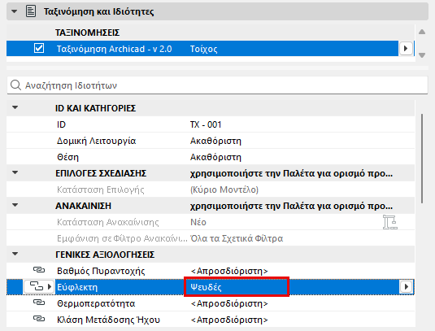This screenshot has width=435, height=331.
Task: Click the ΤΑΞΙΝΟΜΗΣΕΙΣ column header
Action: (87, 33)
